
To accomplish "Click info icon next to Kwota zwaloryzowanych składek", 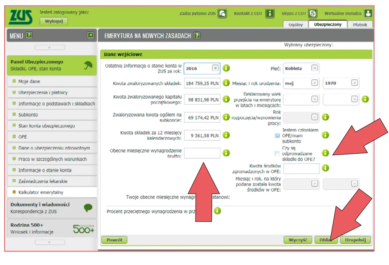I will coord(226,83).
